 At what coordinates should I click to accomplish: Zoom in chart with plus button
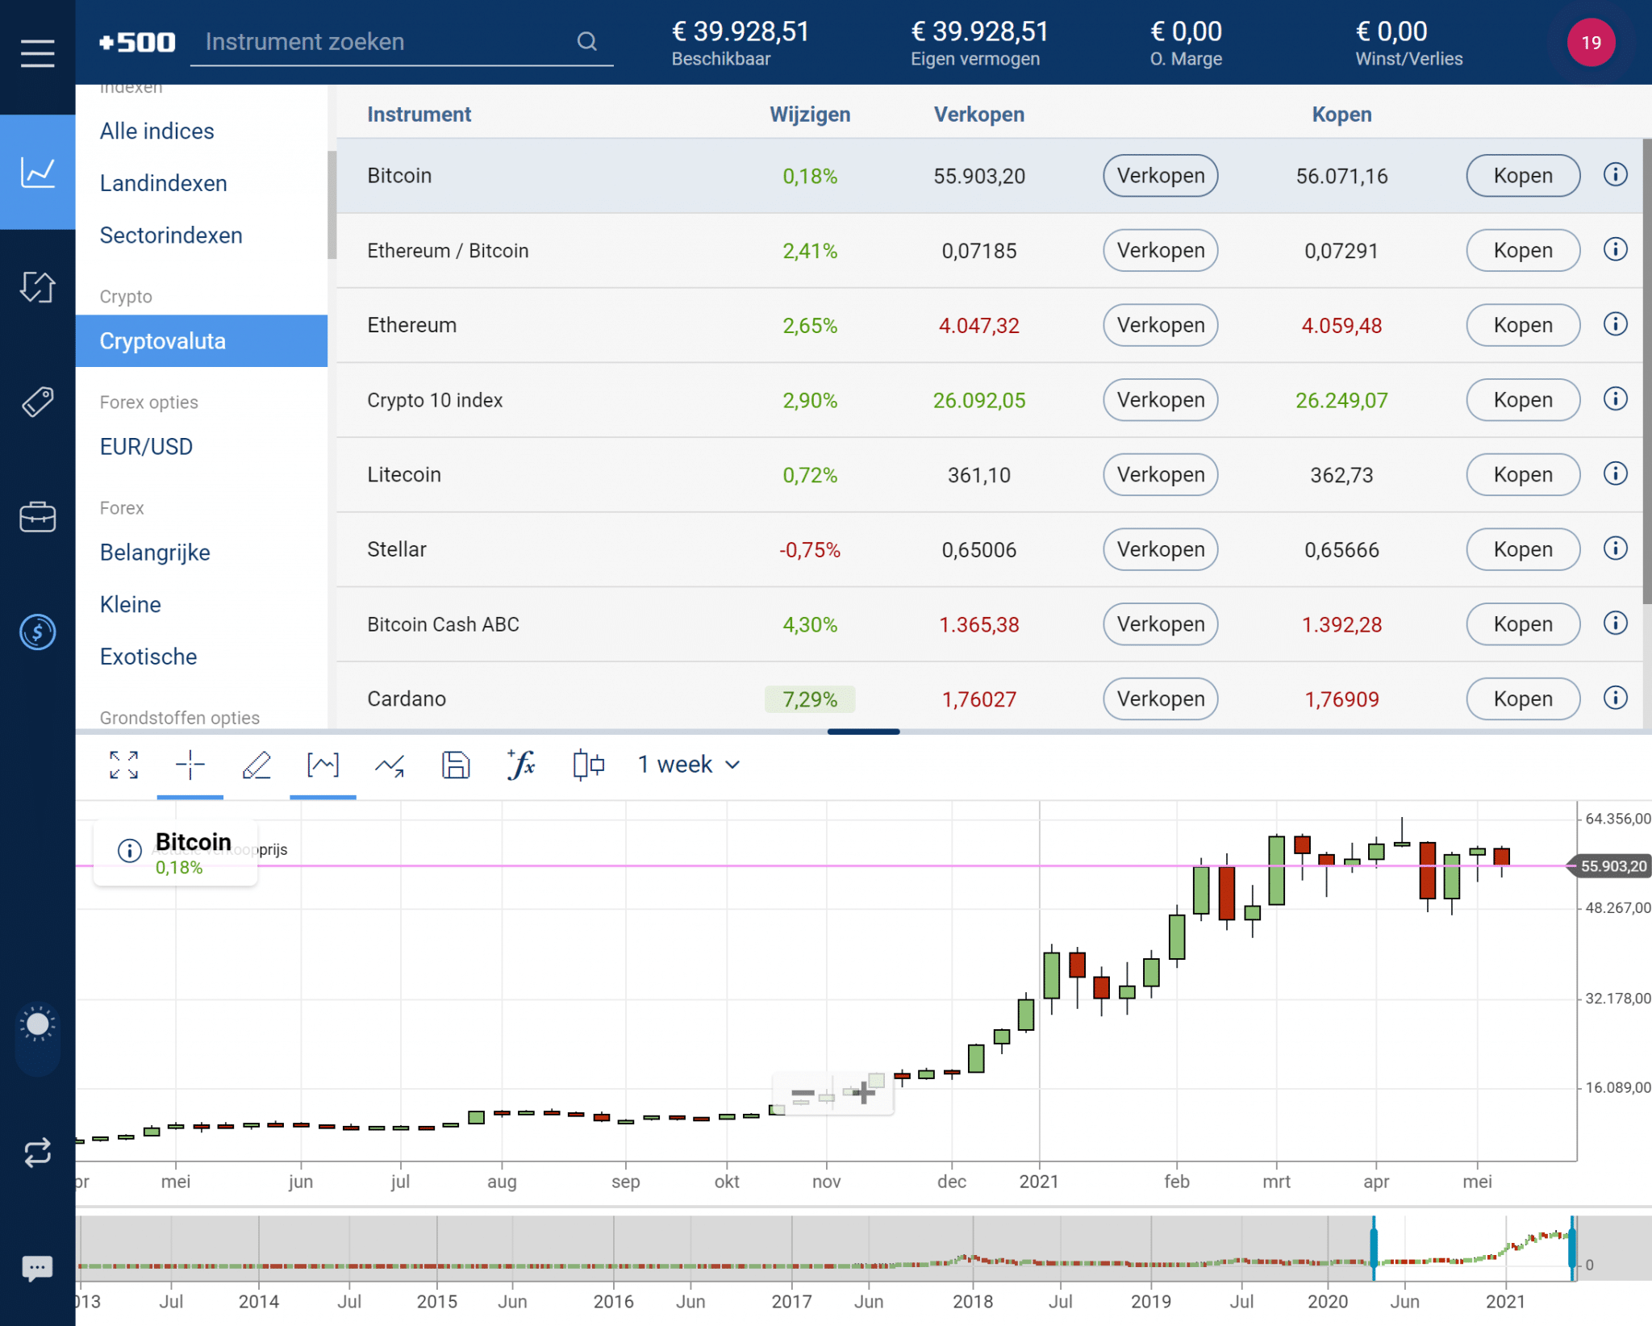coord(864,1093)
